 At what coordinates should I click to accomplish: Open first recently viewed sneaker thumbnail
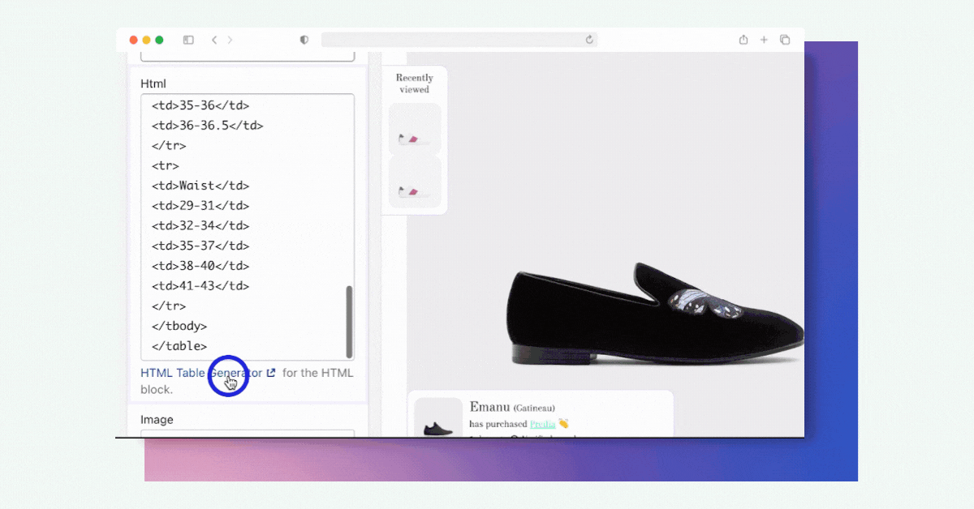pyautogui.click(x=415, y=130)
